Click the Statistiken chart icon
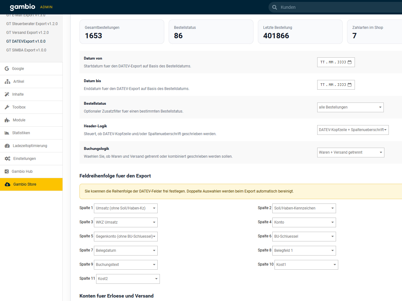Image resolution: width=402 pixels, height=301 pixels. click(7, 133)
